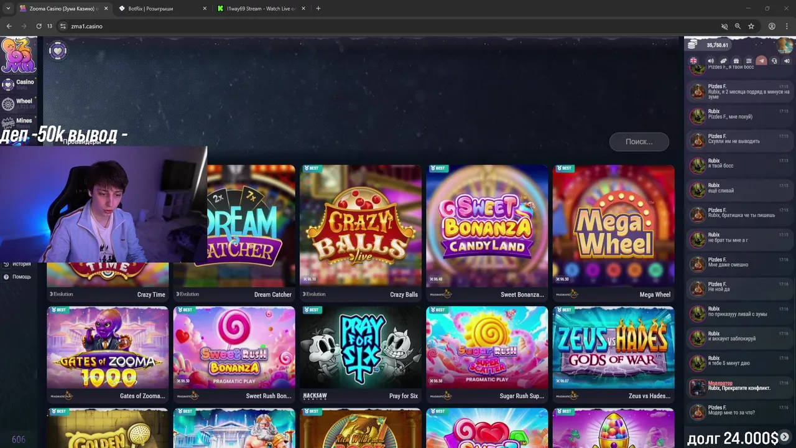Open site information icon in address bar
Image resolution: width=796 pixels, height=448 pixels.
pyautogui.click(x=62, y=26)
